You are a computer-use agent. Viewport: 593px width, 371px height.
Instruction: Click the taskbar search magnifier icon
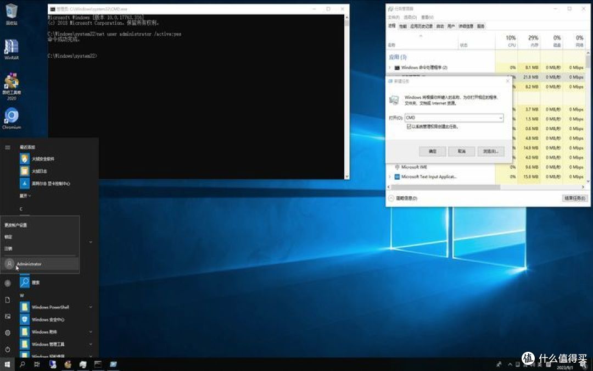click(23, 364)
